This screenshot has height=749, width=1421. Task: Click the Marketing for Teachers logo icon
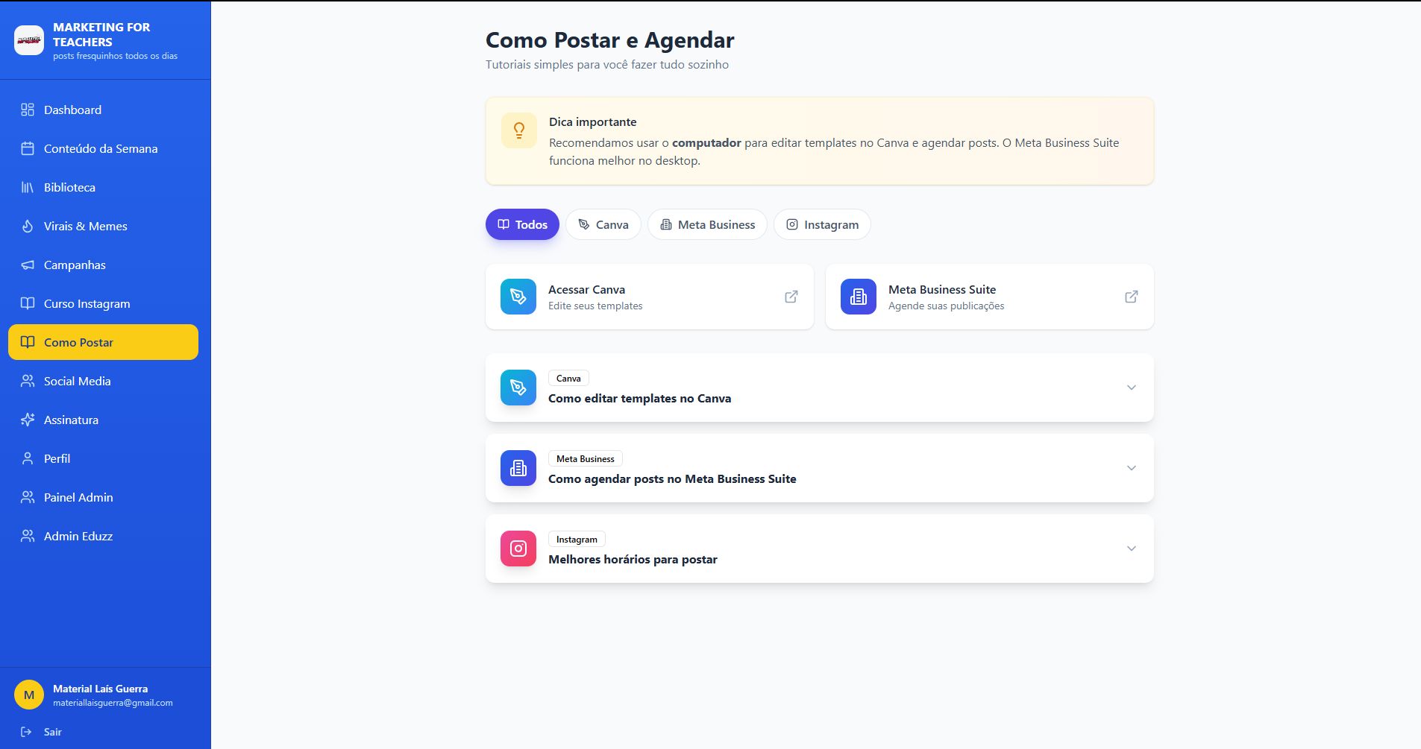coord(29,40)
